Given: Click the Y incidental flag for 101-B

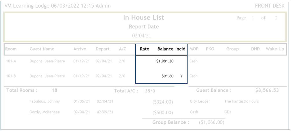Looking at the screenshot, I should pos(181,76).
